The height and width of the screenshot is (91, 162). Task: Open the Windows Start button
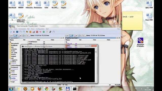coord(11,89)
